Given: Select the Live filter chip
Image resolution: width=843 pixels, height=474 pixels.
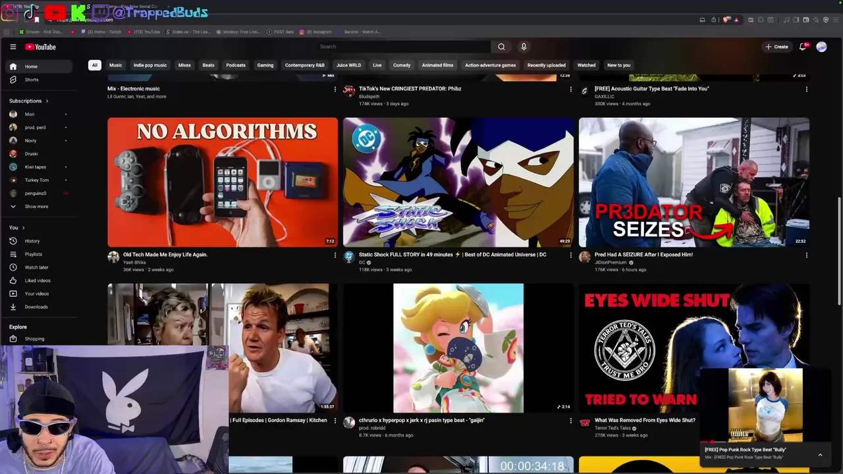Looking at the screenshot, I should [x=377, y=65].
